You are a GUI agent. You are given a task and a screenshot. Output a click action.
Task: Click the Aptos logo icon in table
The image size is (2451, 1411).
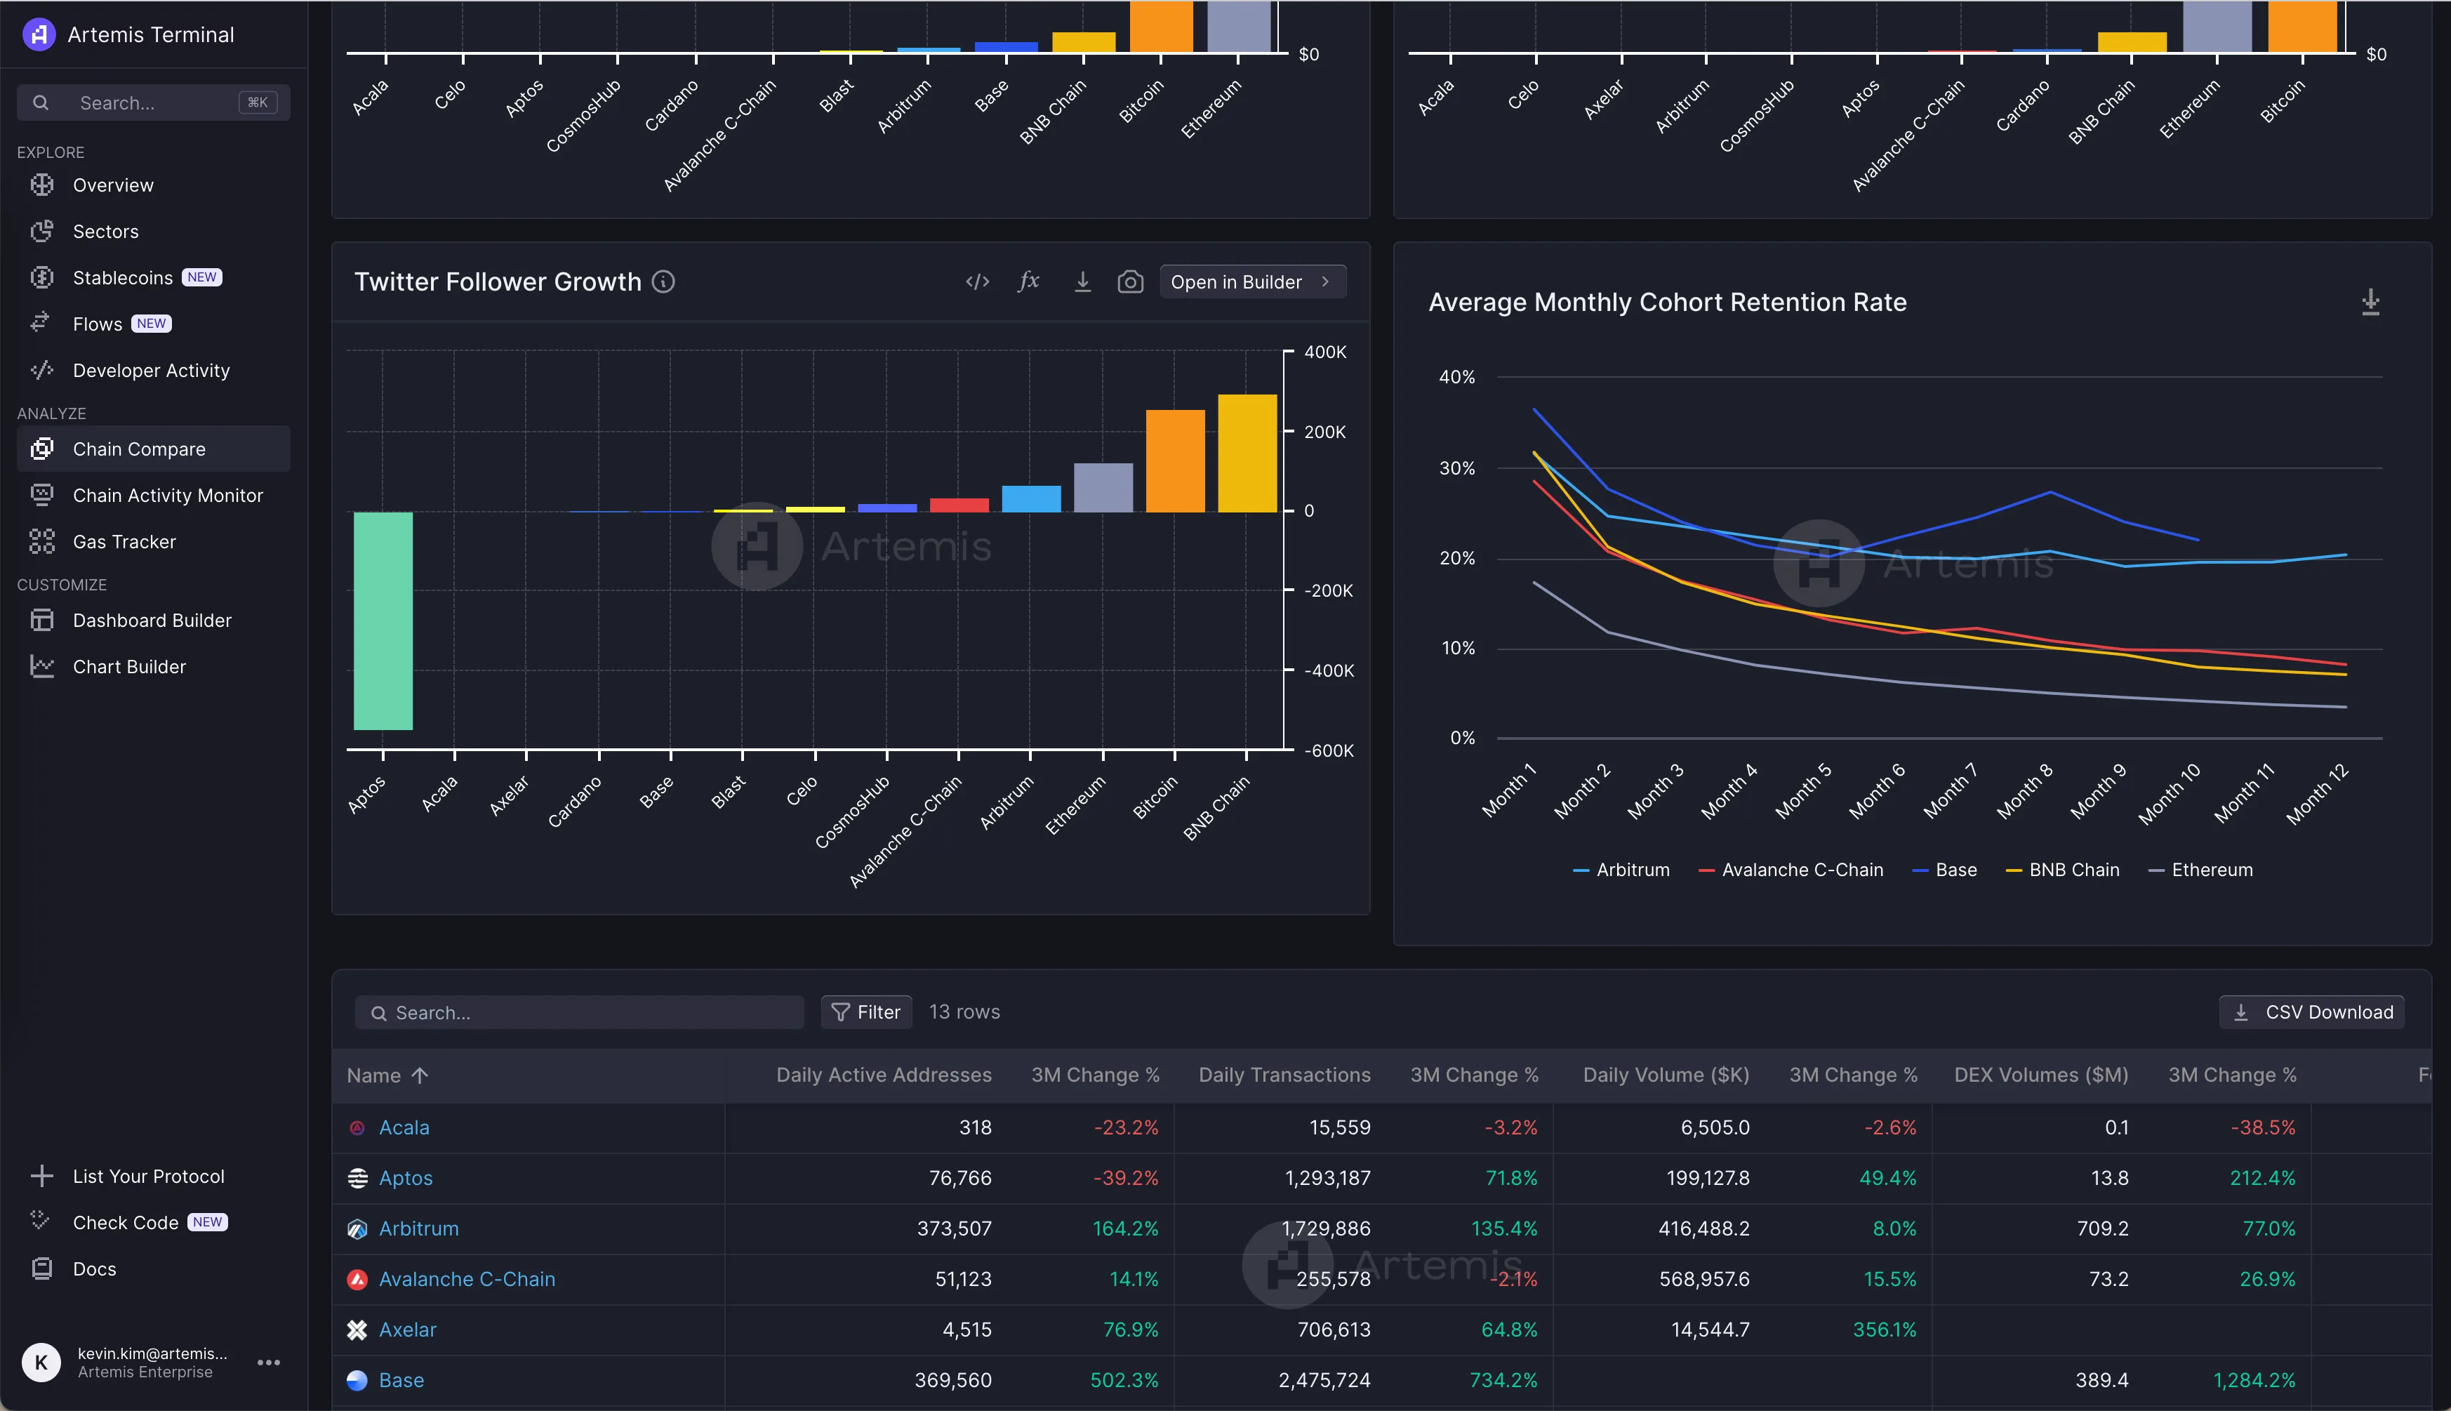pyautogui.click(x=357, y=1179)
